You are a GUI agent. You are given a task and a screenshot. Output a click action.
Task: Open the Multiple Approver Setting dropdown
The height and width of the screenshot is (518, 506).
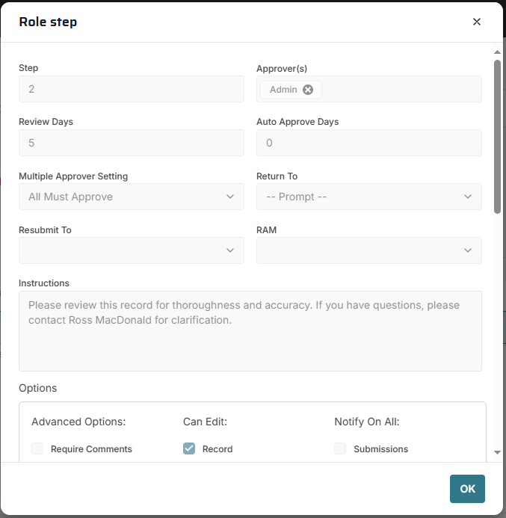pyautogui.click(x=131, y=197)
